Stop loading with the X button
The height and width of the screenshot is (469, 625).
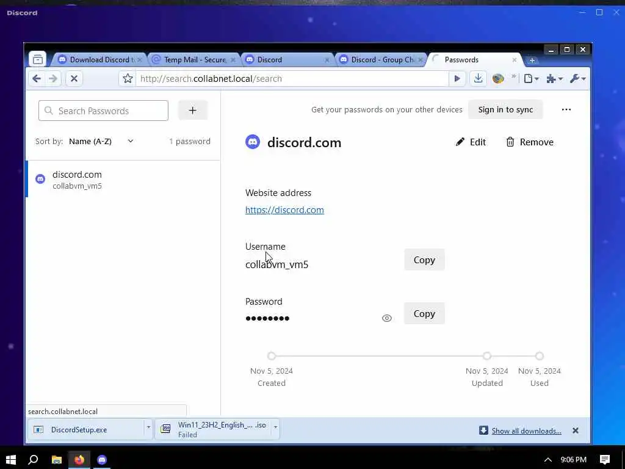tap(74, 79)
